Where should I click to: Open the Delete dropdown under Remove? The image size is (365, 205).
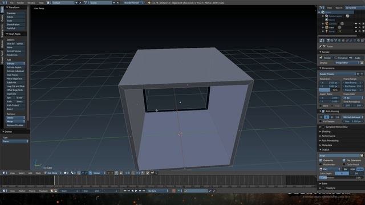tap(15, 118)
